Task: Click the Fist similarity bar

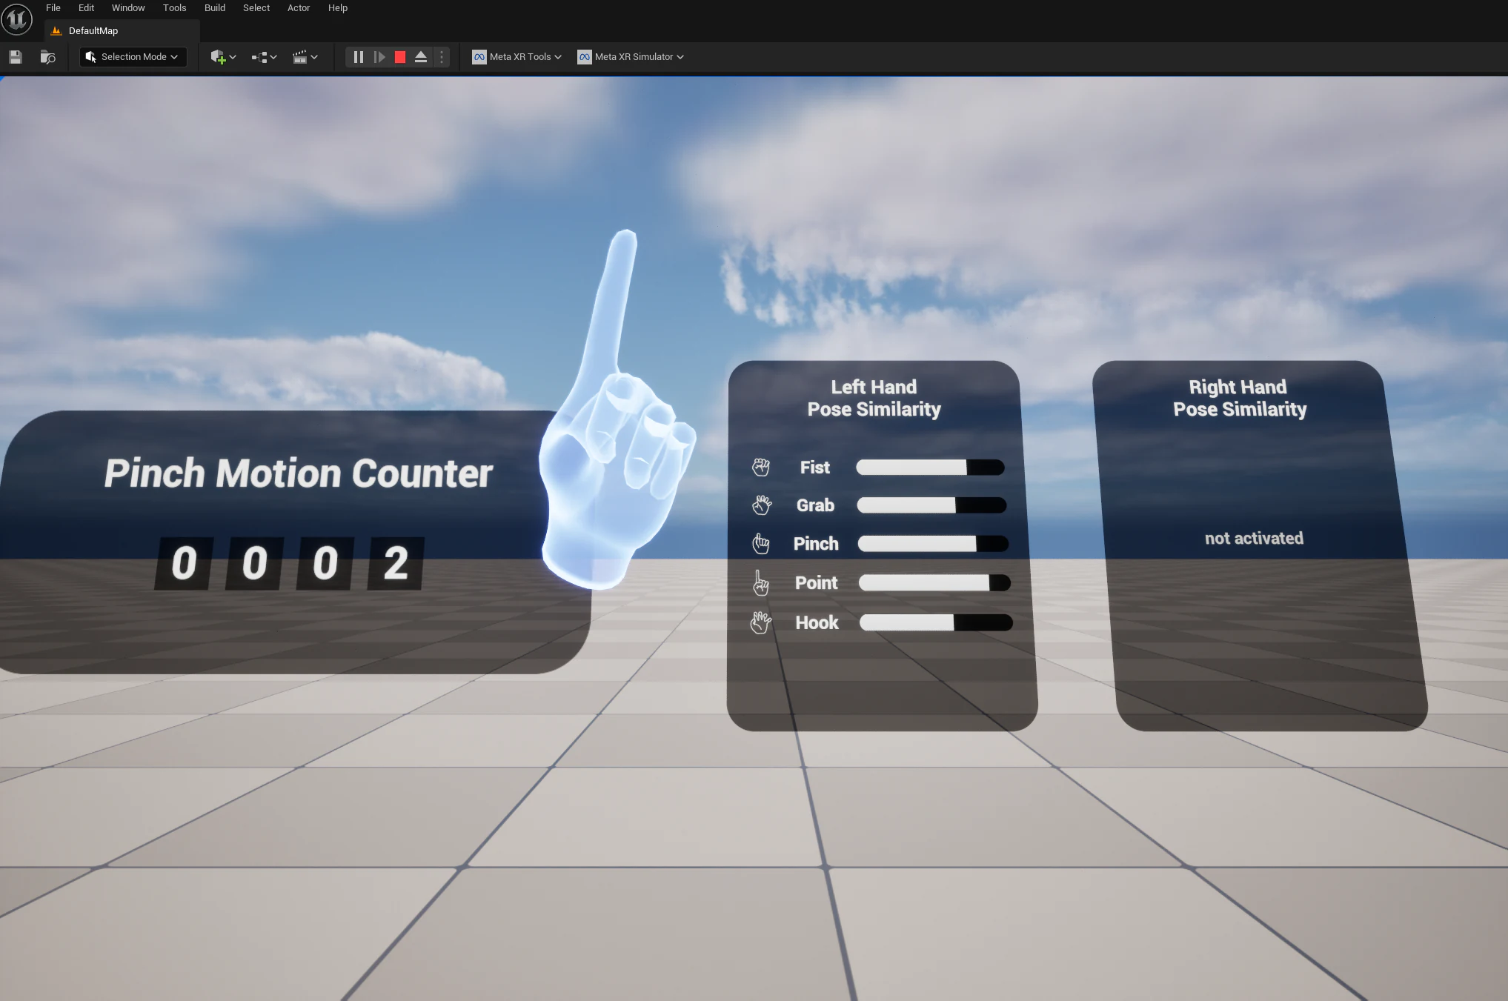Action: tap(930, 468)
